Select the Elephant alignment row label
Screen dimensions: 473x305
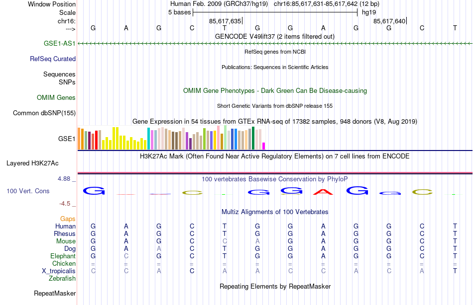click(63, 256)
